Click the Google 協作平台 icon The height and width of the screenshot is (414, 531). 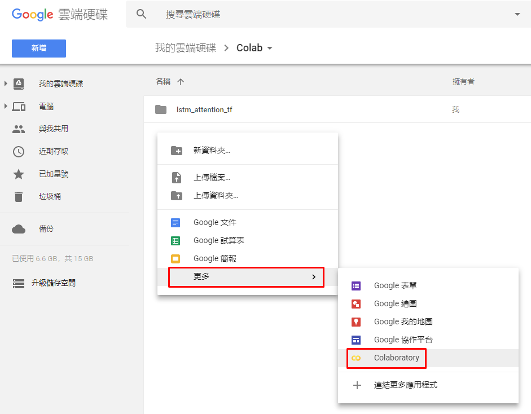point(356,340)
